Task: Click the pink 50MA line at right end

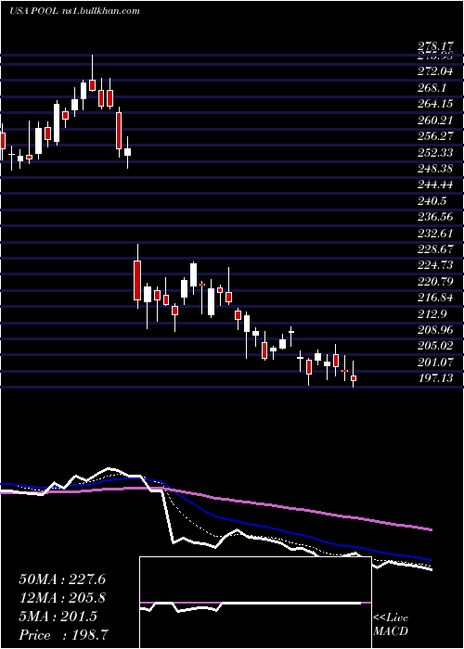Action: [429, 529]
